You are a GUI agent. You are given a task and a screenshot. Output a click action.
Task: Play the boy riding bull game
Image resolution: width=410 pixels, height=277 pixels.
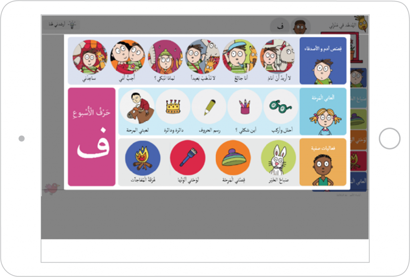pos(137,106)
